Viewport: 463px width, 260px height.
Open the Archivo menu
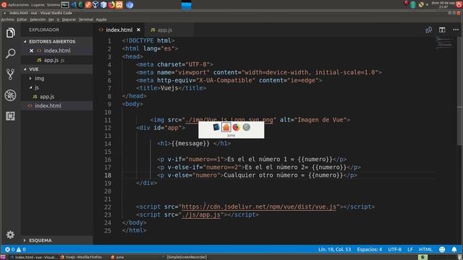coord(8,19)
